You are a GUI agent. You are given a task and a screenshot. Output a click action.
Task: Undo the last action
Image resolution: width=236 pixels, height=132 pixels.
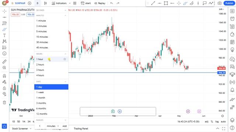[111, 3]
